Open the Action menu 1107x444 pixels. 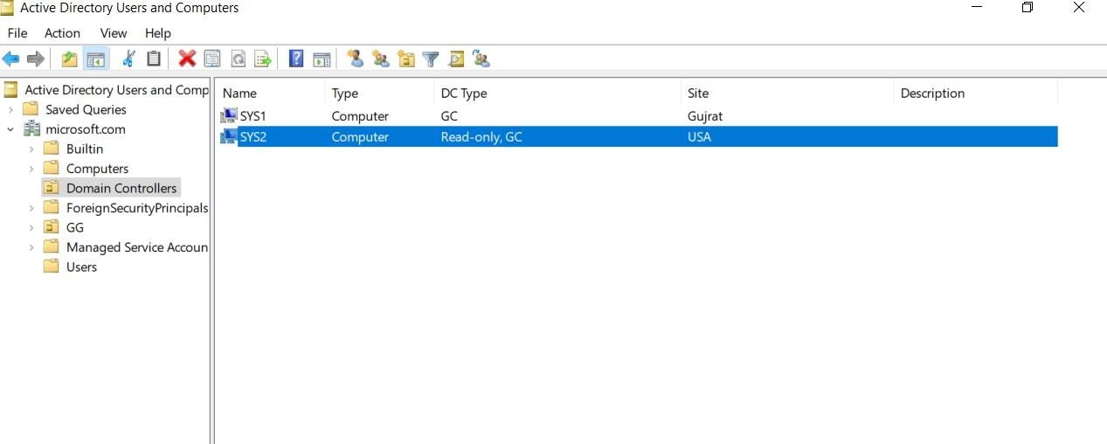tap(63, 33)
